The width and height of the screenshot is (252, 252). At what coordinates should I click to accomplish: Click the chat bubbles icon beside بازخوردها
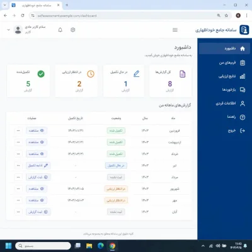243,90
